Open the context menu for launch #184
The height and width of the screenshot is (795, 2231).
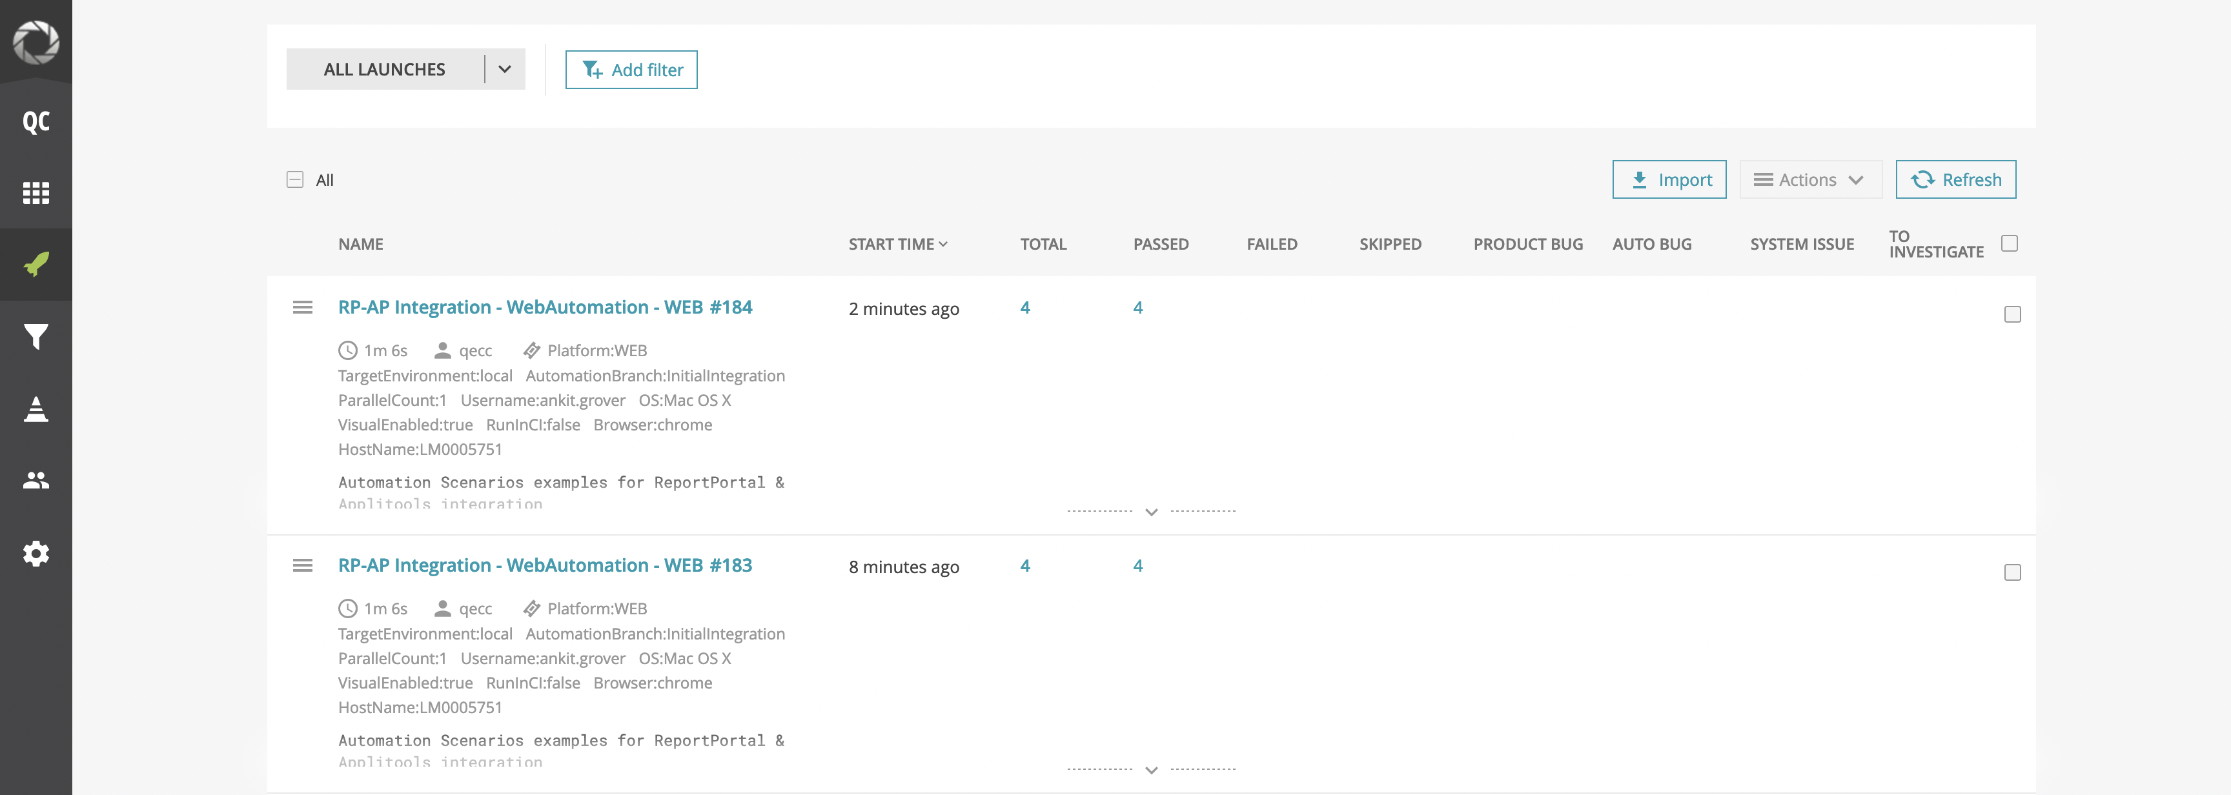coord(303,307)
